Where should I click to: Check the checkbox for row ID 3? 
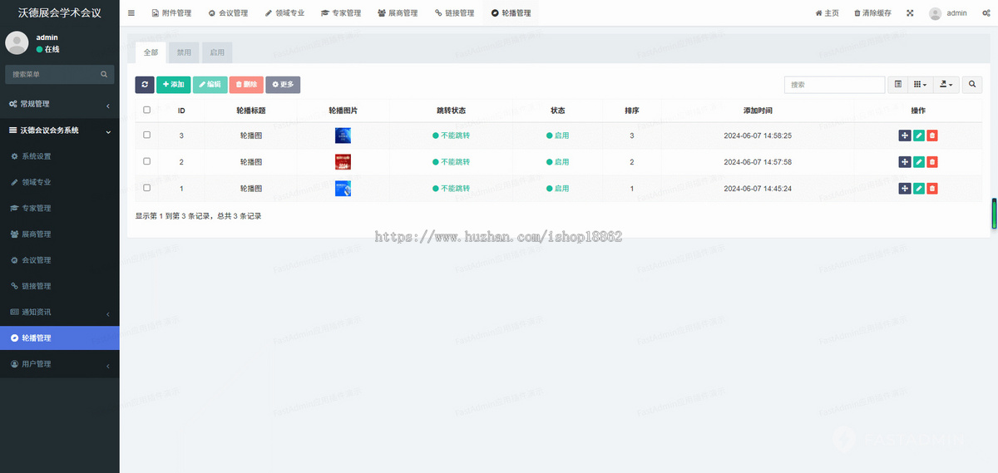point(147,135)
